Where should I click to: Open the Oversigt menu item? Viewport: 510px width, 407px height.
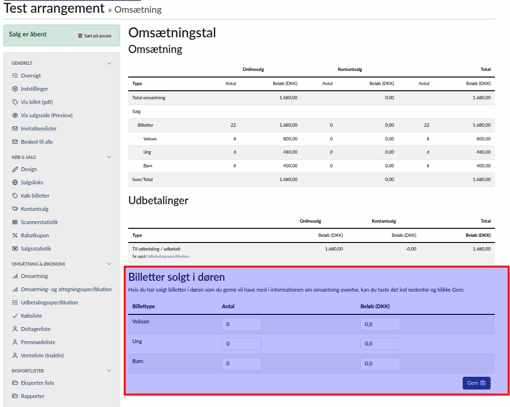tap(31, 76)
